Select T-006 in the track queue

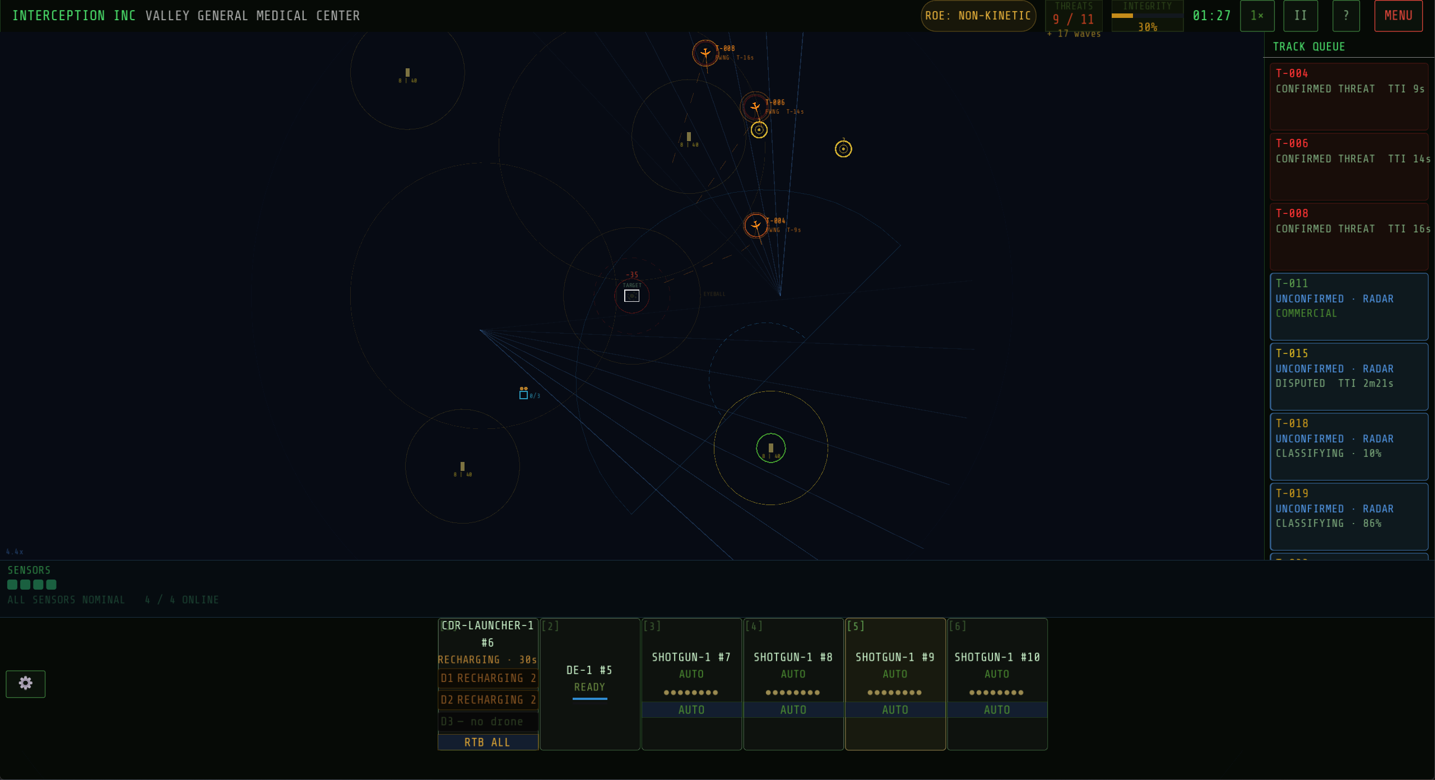click(x=1349, y=166)
